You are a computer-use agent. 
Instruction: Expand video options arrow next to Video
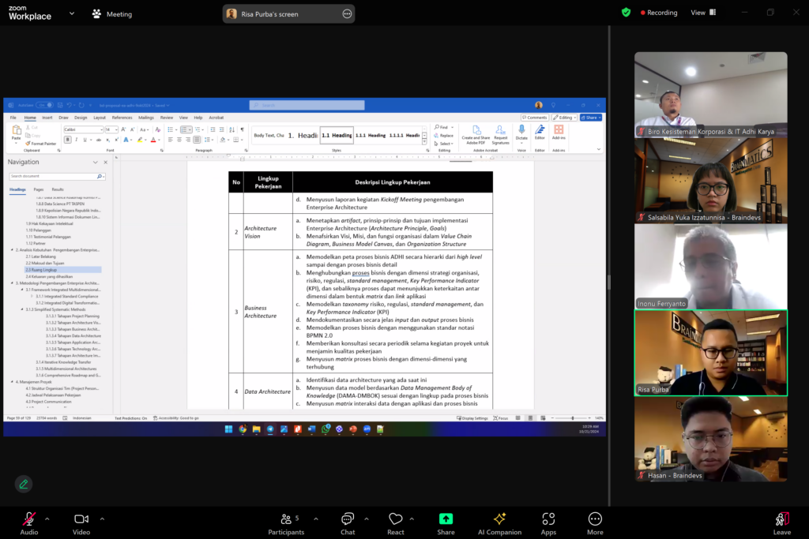pyautogui.click(x=100, y=518)
